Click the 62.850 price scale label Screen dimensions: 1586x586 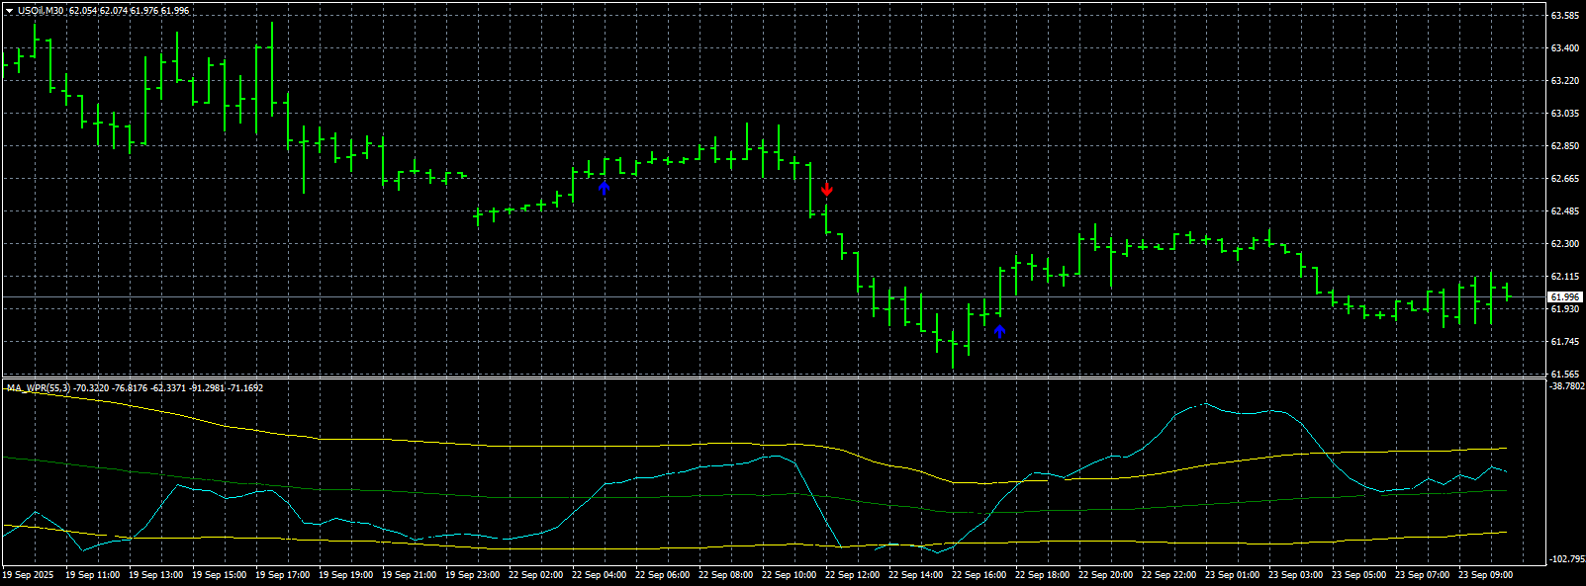[x=1565, y=146]
